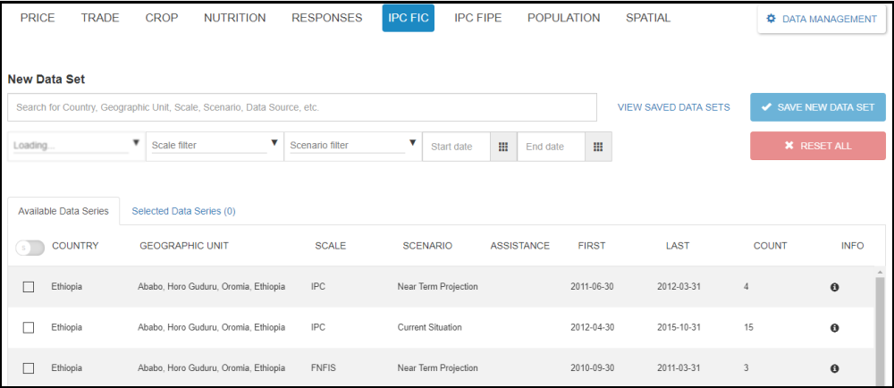
Task: Click gear icon in Data Management button
Action: [772, 19]
